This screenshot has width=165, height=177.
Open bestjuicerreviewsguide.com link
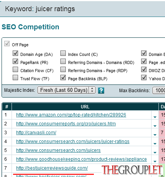tap(52, 168)
